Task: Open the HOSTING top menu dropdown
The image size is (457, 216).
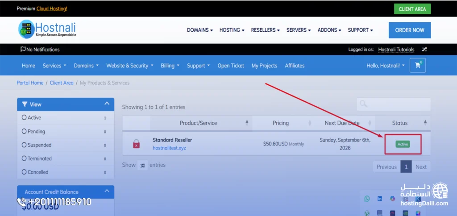Action: (x=232, y=30)
